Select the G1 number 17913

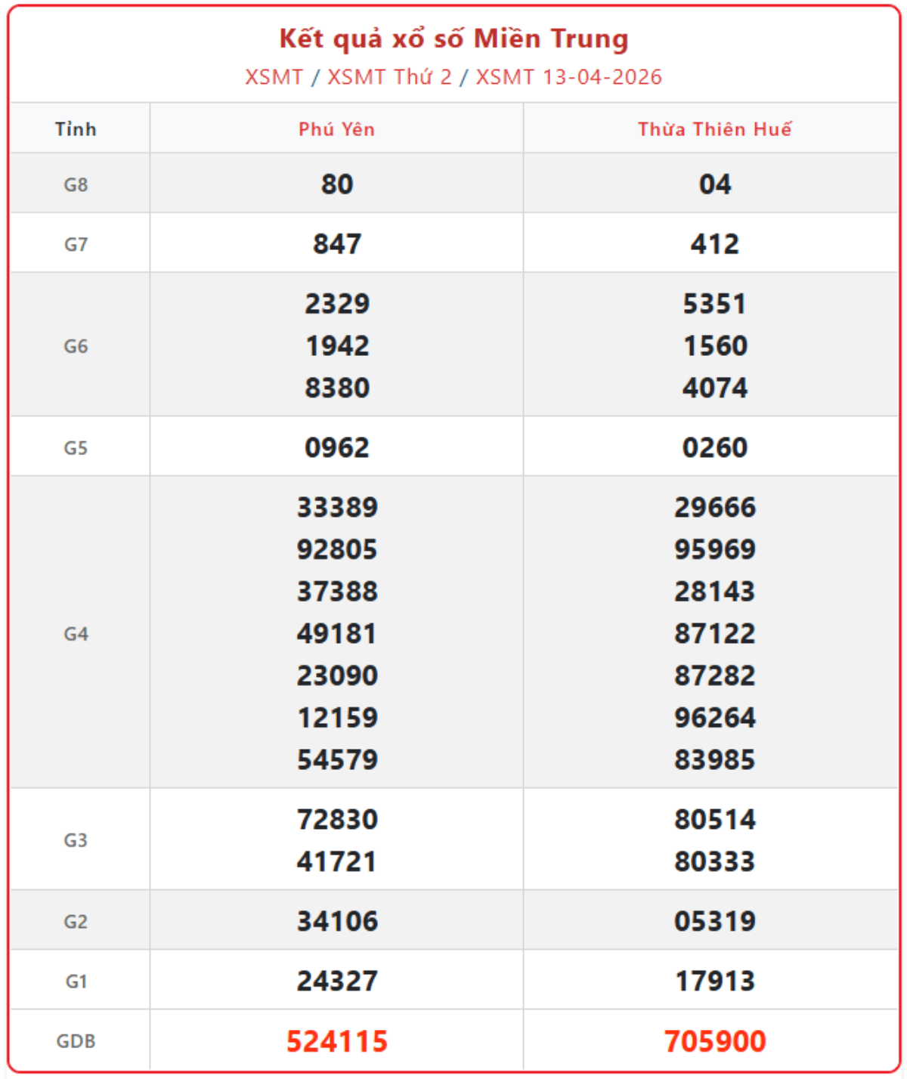[x=714, y=981]
